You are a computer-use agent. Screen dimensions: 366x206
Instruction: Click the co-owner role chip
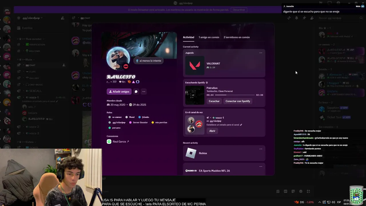click(115, 117)
